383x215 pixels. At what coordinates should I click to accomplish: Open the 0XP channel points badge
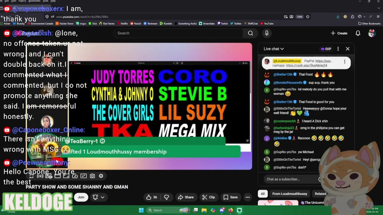click(326, 49)
